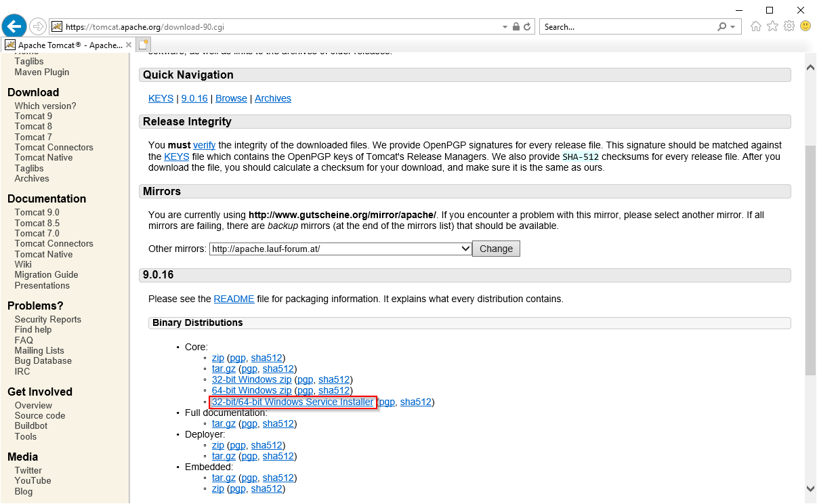The width and height of the screenshot is (817, 504).
Task: Open the IRC sidebar link
Action: click(22, 371)
